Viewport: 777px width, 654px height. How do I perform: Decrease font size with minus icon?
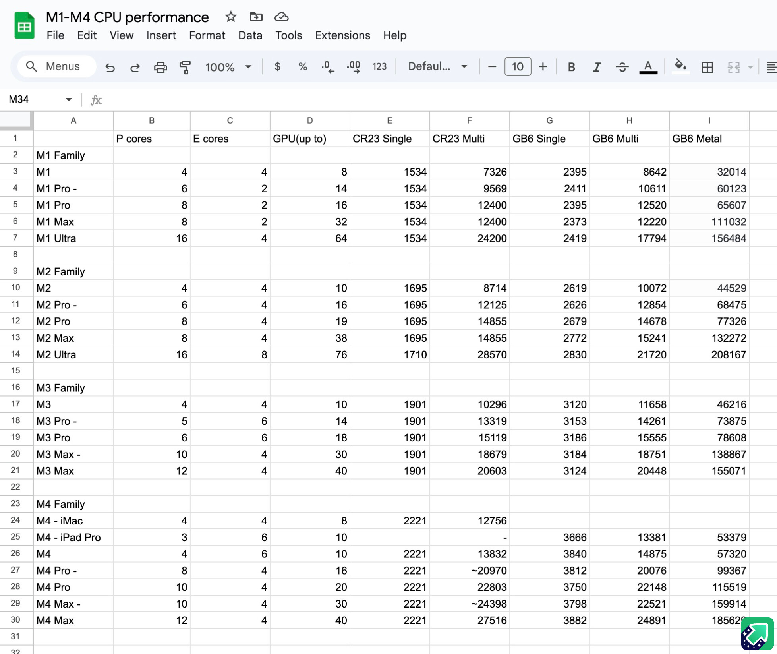492,66
